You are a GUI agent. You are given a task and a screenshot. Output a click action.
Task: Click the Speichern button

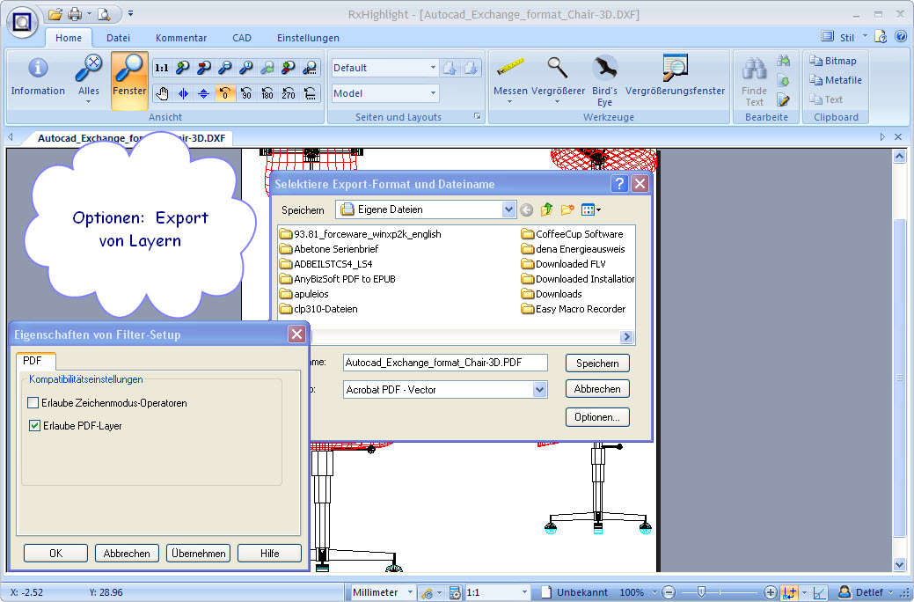pyautogui.click(x=597, y=363)
